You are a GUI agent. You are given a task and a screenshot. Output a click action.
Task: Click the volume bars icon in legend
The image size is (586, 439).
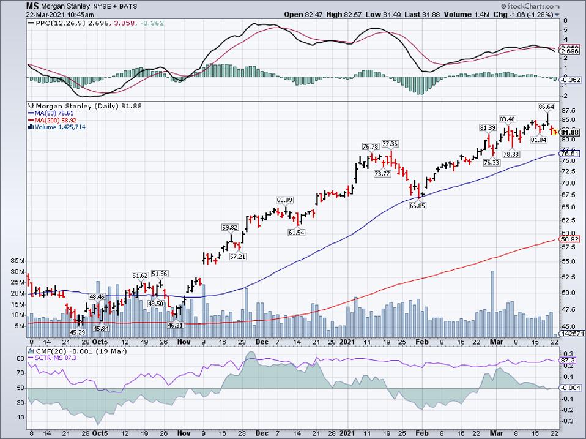point(29,127)
